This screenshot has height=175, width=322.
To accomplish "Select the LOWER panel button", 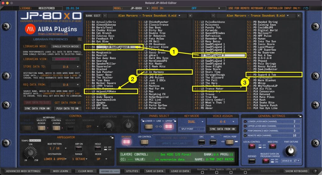I will (x=149, y=126).
